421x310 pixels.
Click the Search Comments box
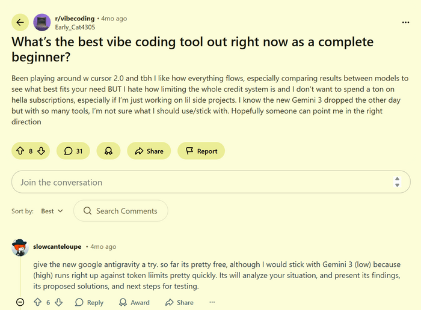point(121,211)
